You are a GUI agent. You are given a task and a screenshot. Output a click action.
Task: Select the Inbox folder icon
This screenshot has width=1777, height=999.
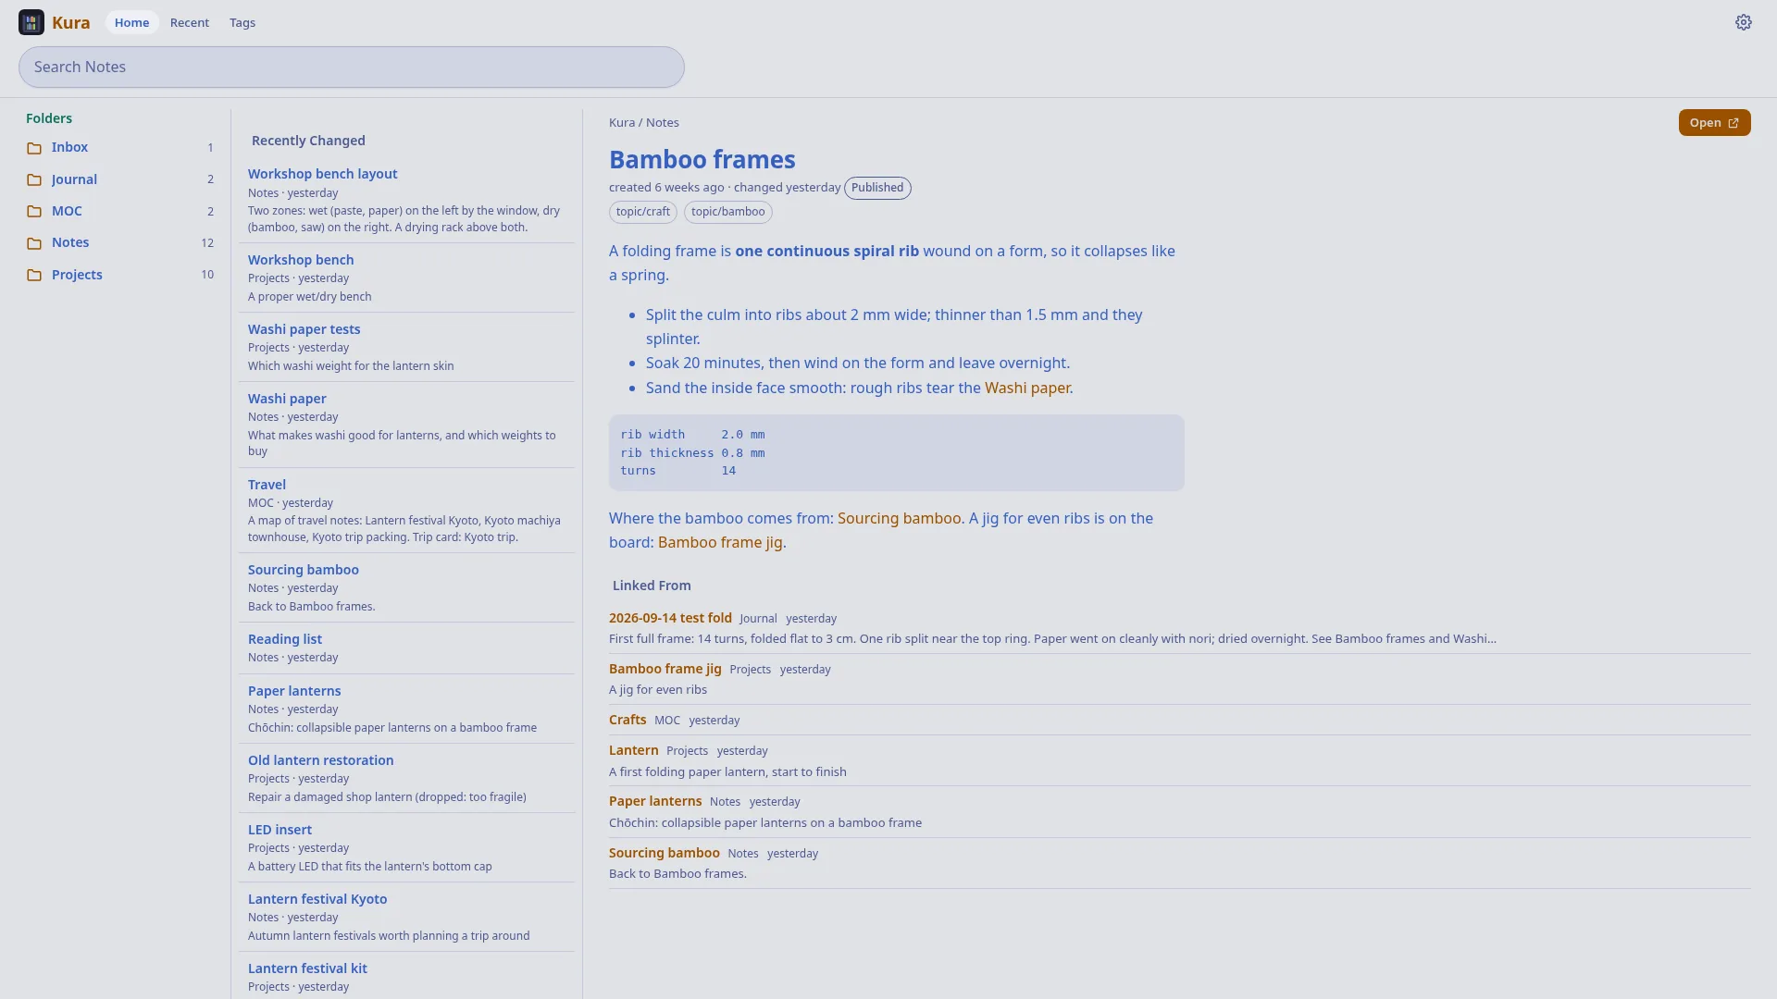34,148
